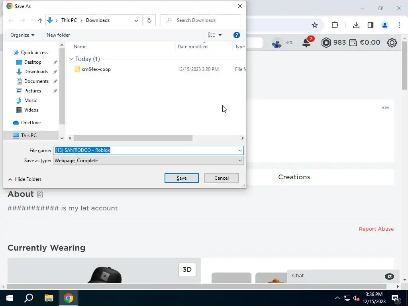Open the Save As help icon

coord(237,35)
